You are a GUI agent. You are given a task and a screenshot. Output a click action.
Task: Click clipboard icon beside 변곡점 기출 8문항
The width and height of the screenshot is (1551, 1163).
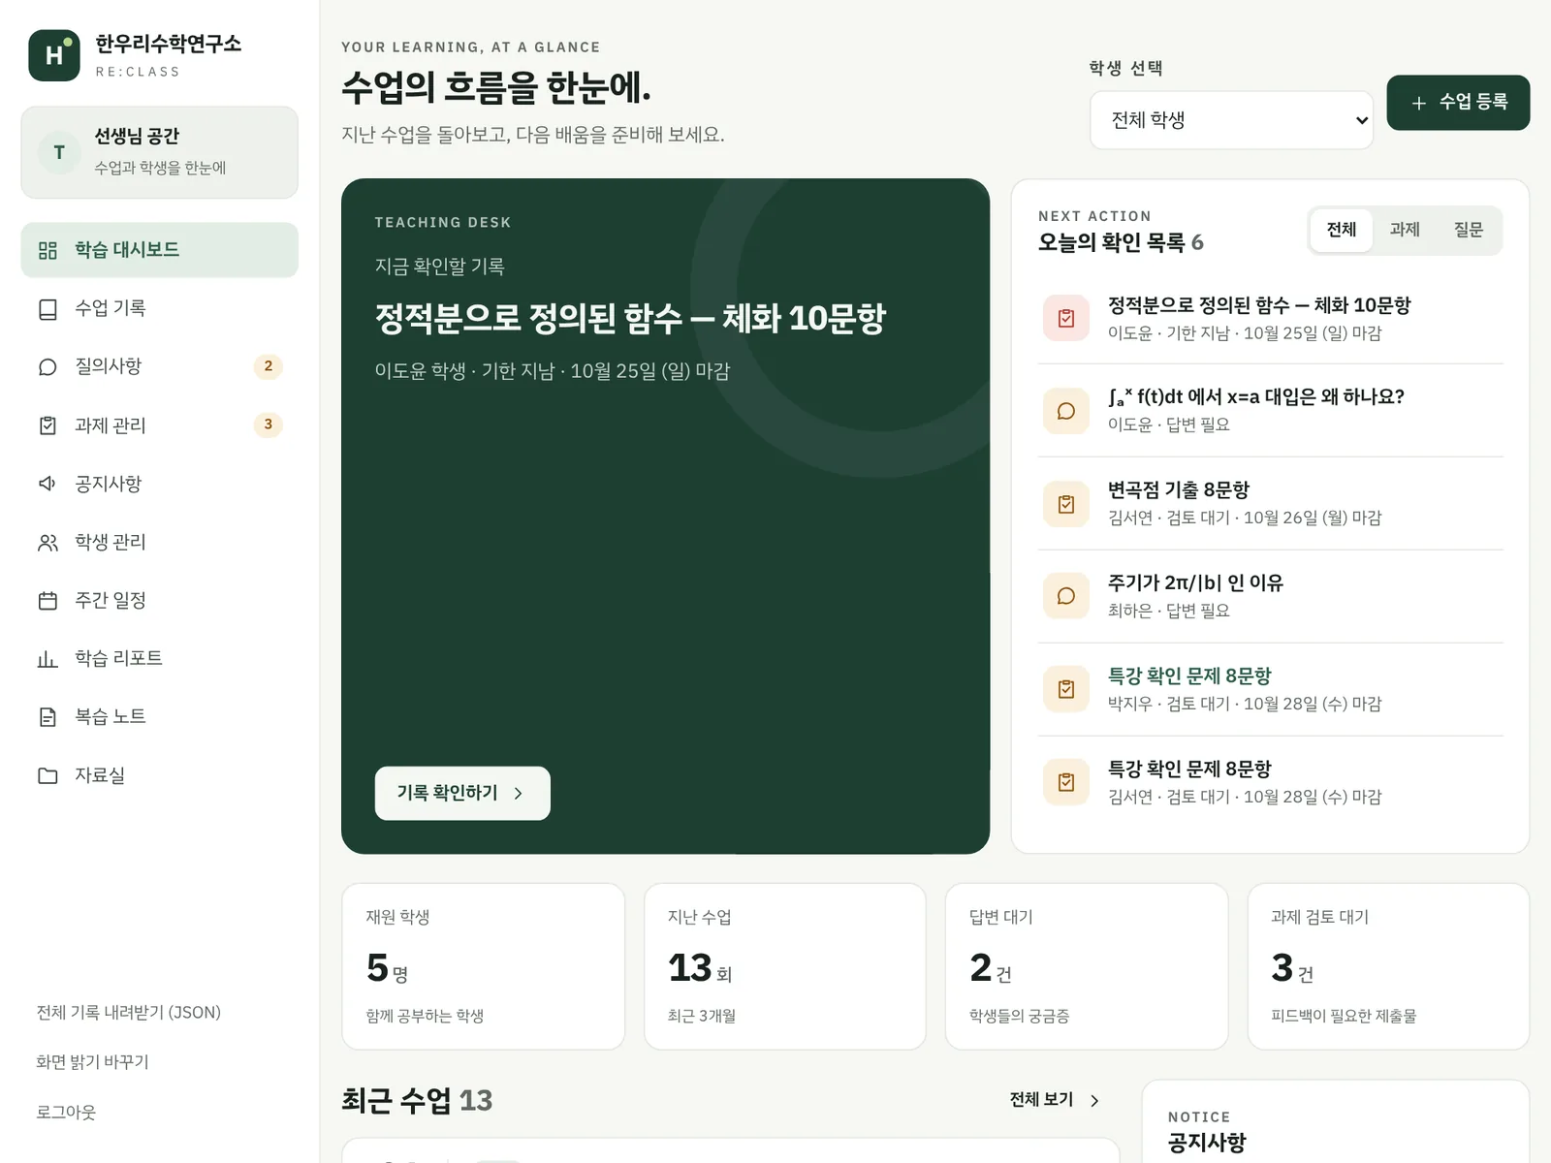(1066, 504)
